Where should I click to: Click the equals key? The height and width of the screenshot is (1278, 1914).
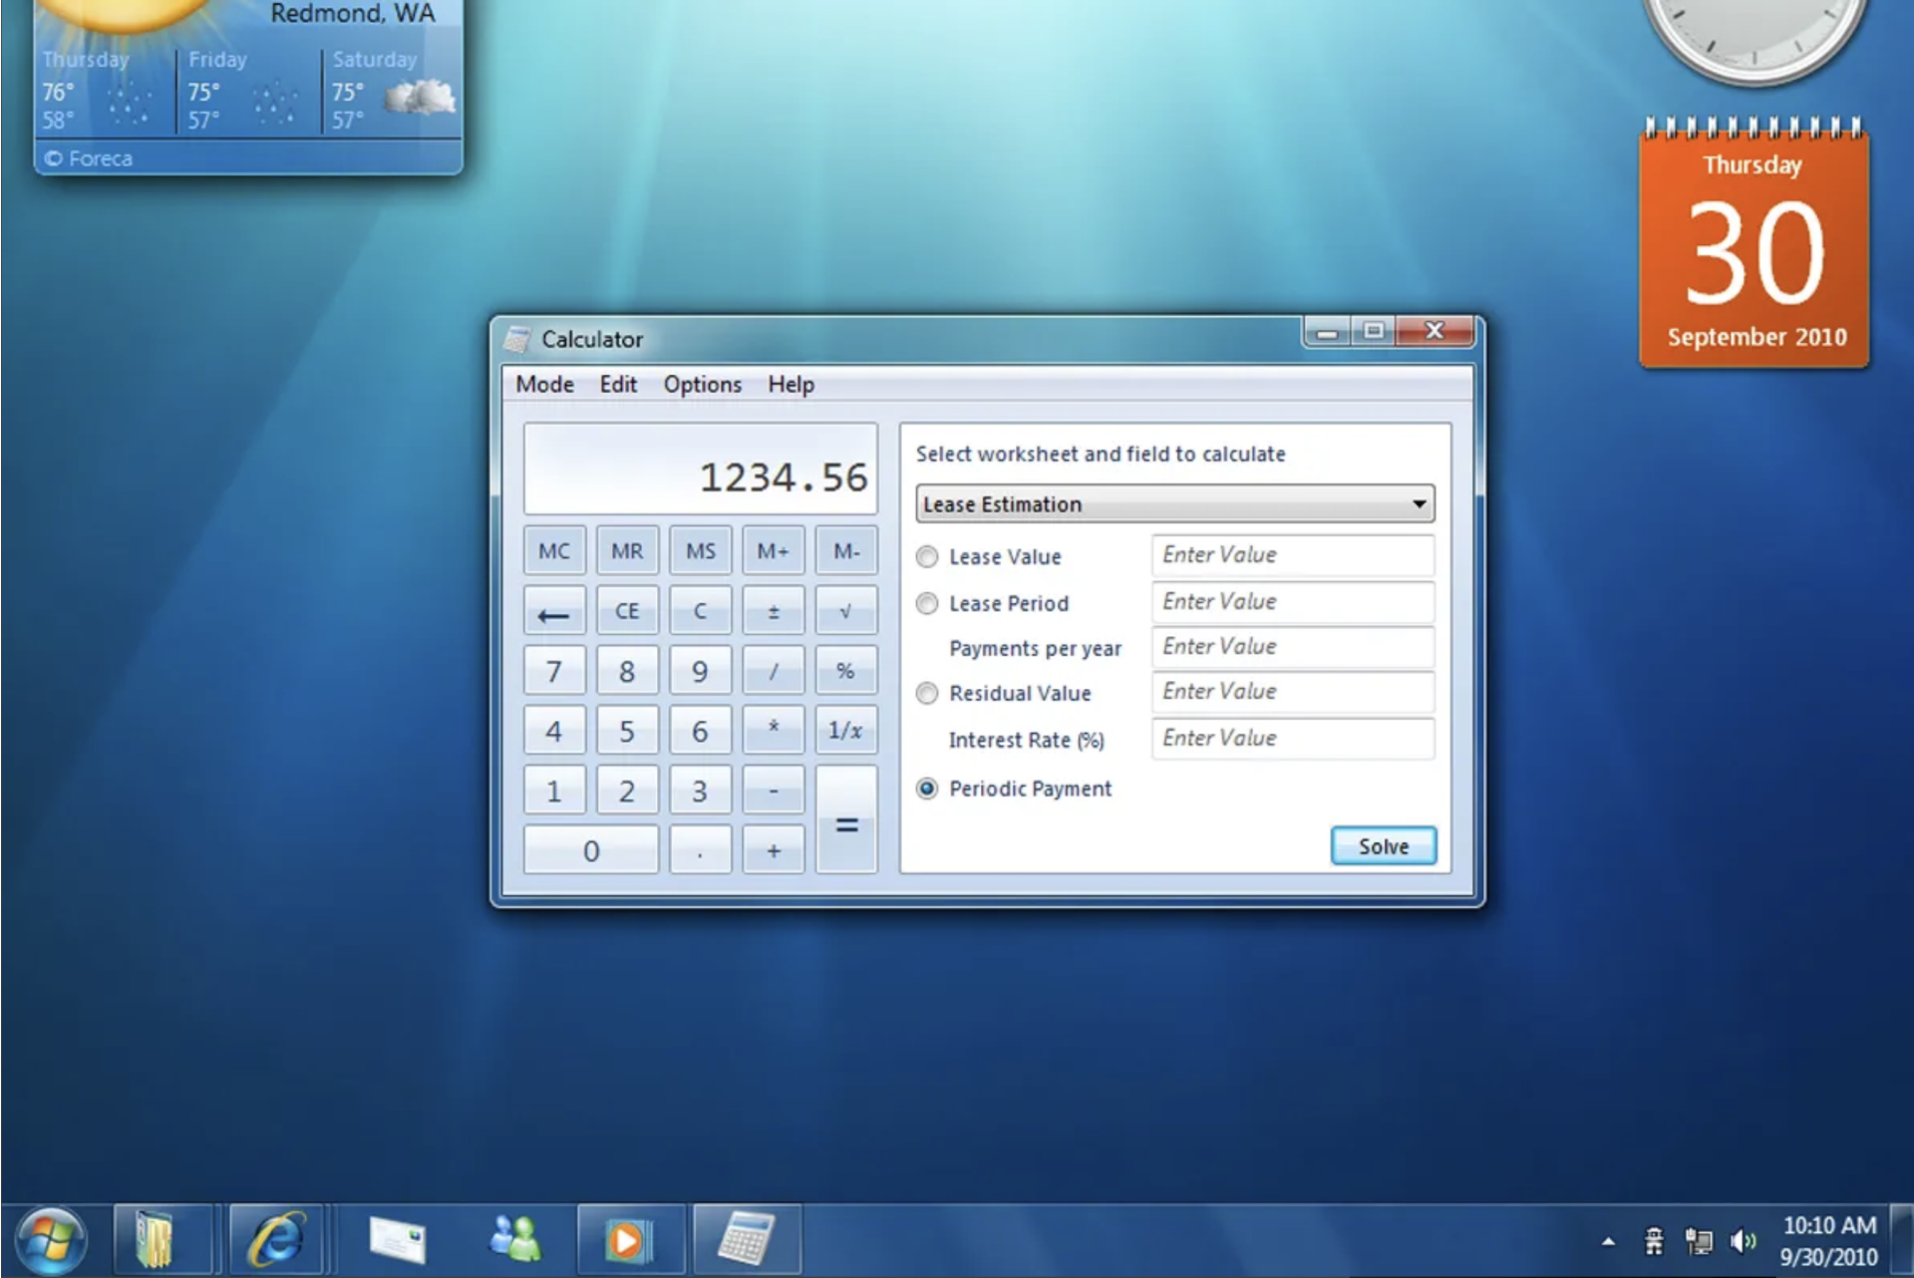[x=846, y=820]
